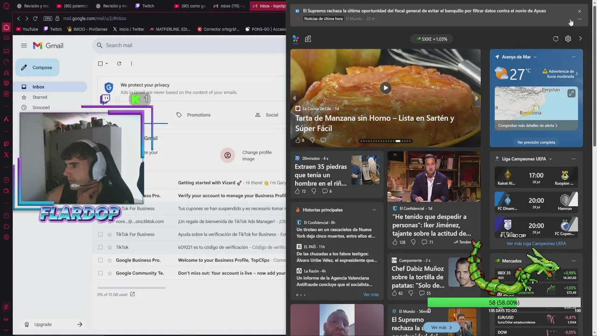Open the Starred folder in Gmail
Image resolution: width=597 pixels, height=336 pixels.
(x=40, y=97)
